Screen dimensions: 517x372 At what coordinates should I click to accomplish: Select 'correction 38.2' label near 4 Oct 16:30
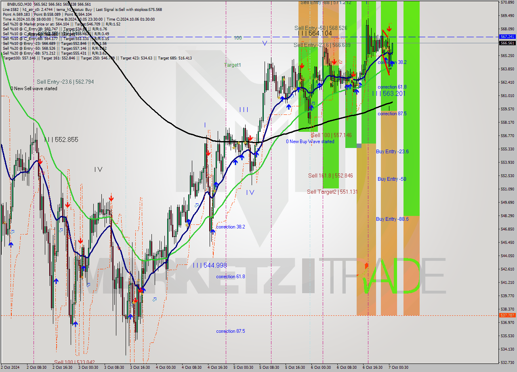pos(231,227)
